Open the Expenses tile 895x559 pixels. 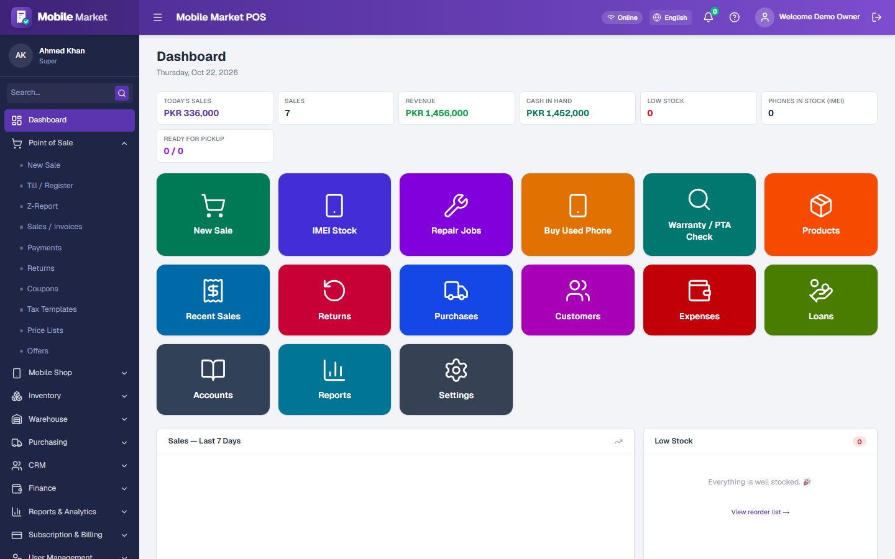tap(699, 300)
